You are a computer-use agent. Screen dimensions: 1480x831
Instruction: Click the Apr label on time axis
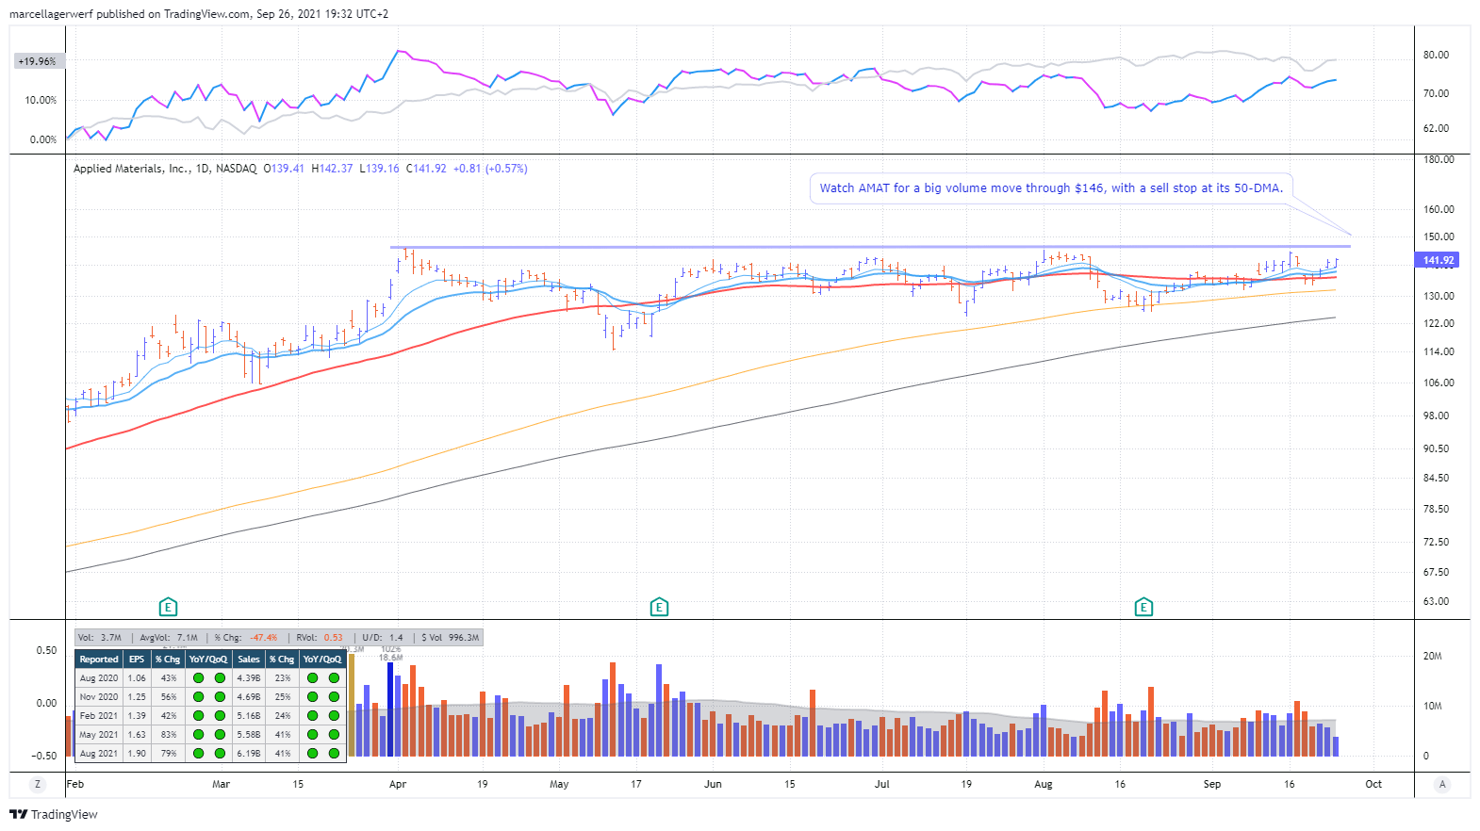pyautogui.click(x=398, y=784)
